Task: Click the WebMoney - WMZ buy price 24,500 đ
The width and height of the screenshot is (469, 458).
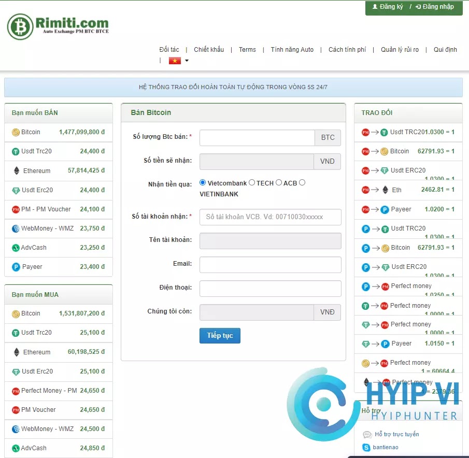Action: pos(92,429)
